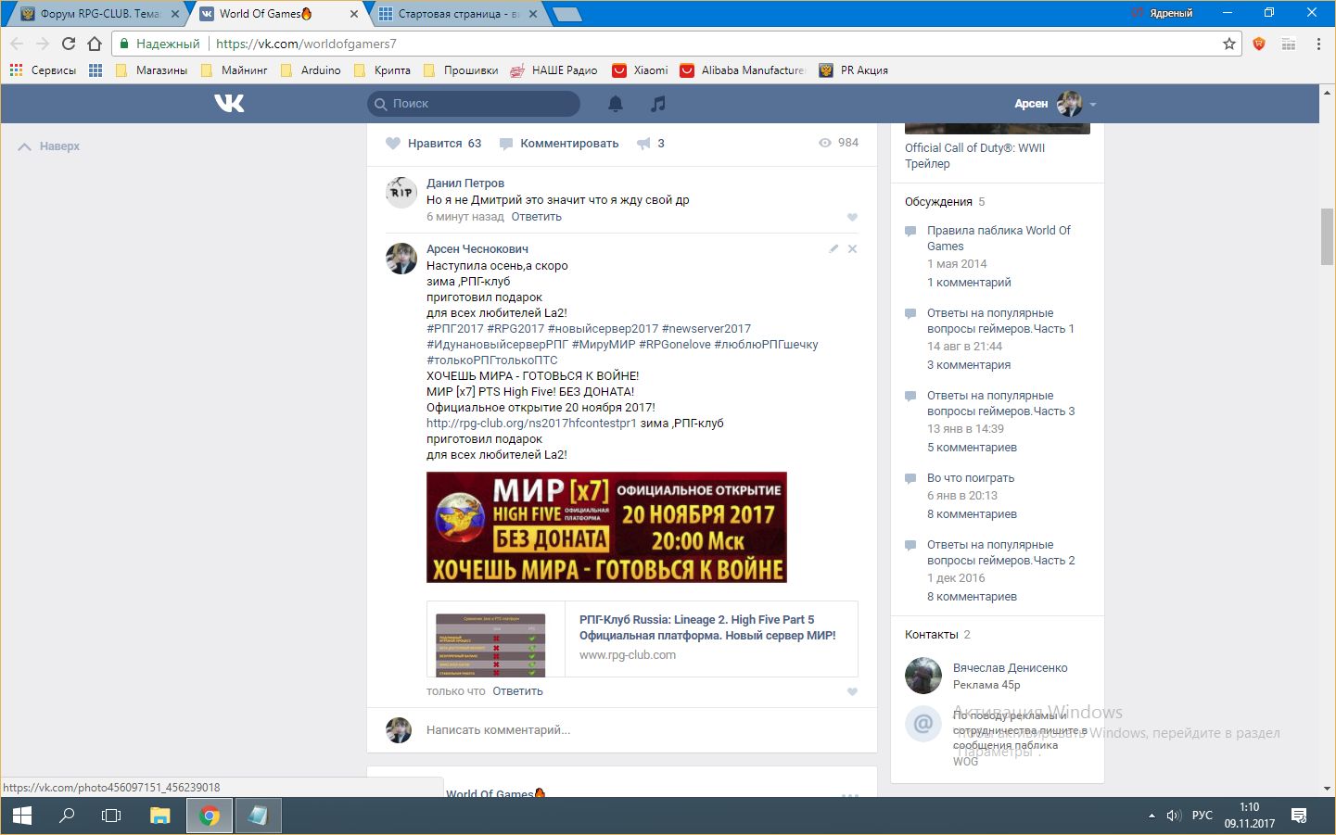Go to browser home page

95,44
